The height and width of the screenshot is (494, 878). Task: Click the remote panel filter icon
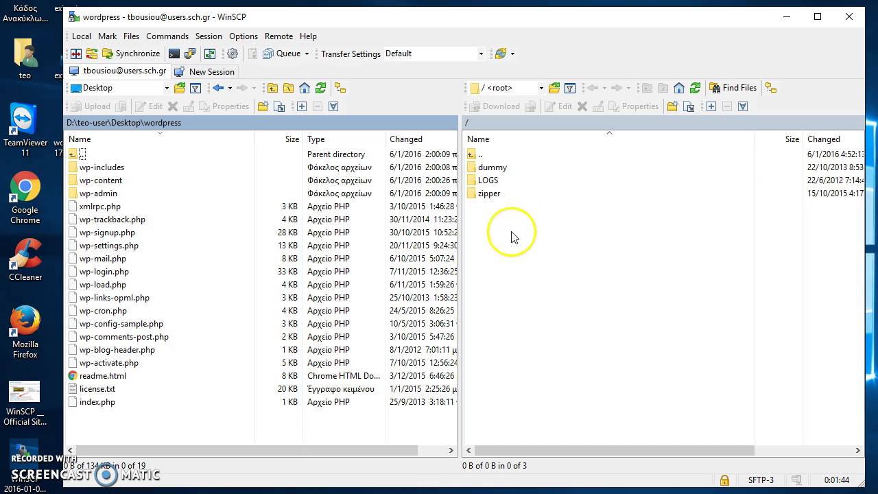(x=570, y=88)
